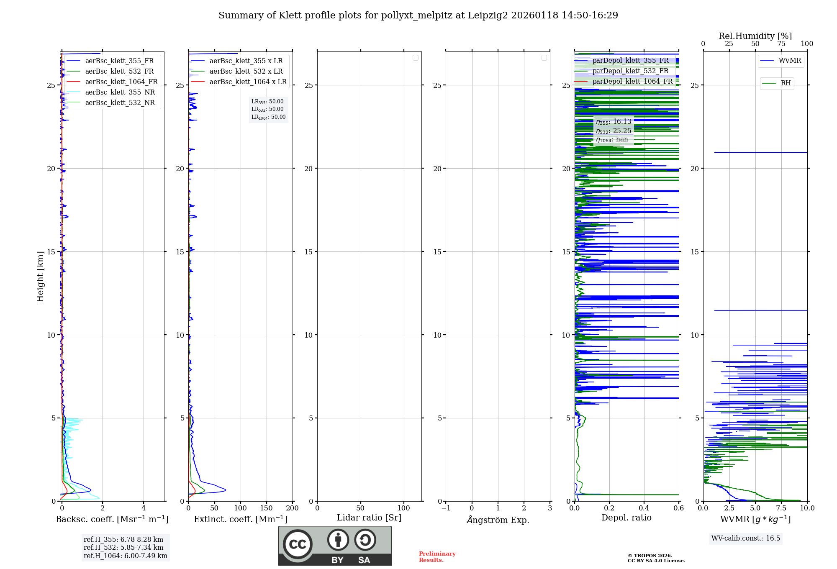837x569 pixels.
Task: Click the blue WVMR legend line
Action: (x=767, y=61)
